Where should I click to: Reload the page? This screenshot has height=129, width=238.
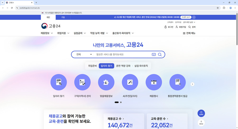point(12,8)
